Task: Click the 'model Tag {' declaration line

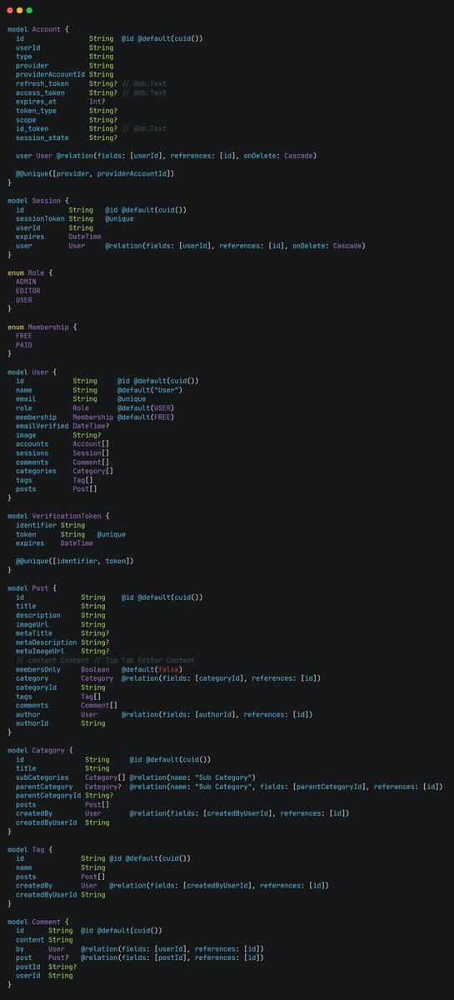Action: point(30,850)
